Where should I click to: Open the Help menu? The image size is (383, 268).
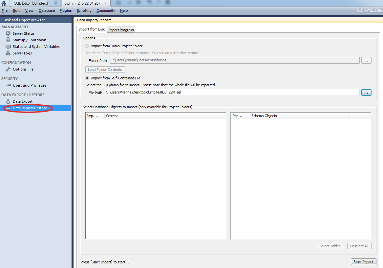click(x=124, y=10)
